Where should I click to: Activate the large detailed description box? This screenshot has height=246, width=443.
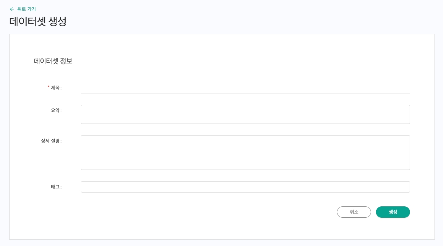point(245,153)
